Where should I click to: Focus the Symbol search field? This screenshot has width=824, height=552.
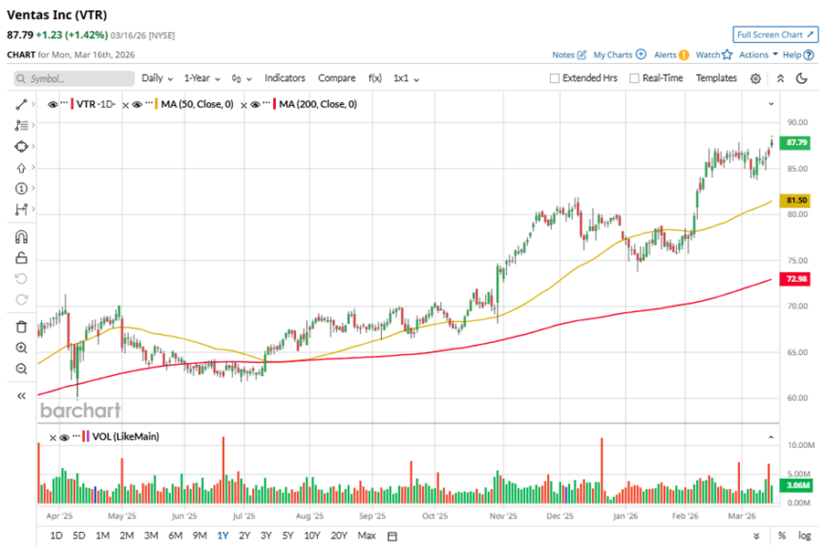point(74,78)
